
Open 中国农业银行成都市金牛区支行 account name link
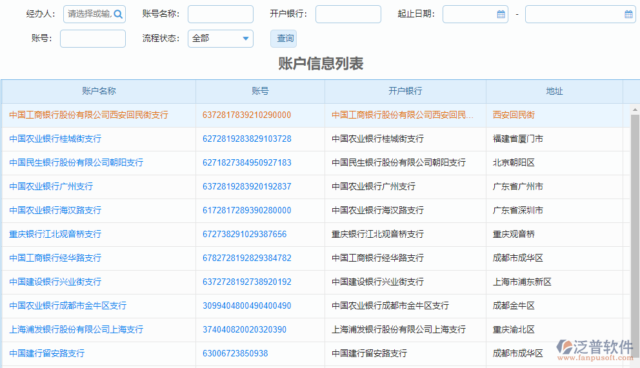[x=68, y=305]
